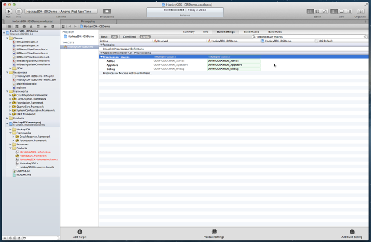
Task: Toggle the Utilities pane view icon
Action: [x=348, y=12]
